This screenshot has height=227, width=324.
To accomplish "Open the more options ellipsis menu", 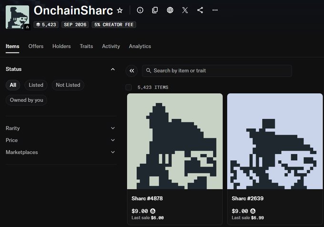I will (x=215, y=10).
